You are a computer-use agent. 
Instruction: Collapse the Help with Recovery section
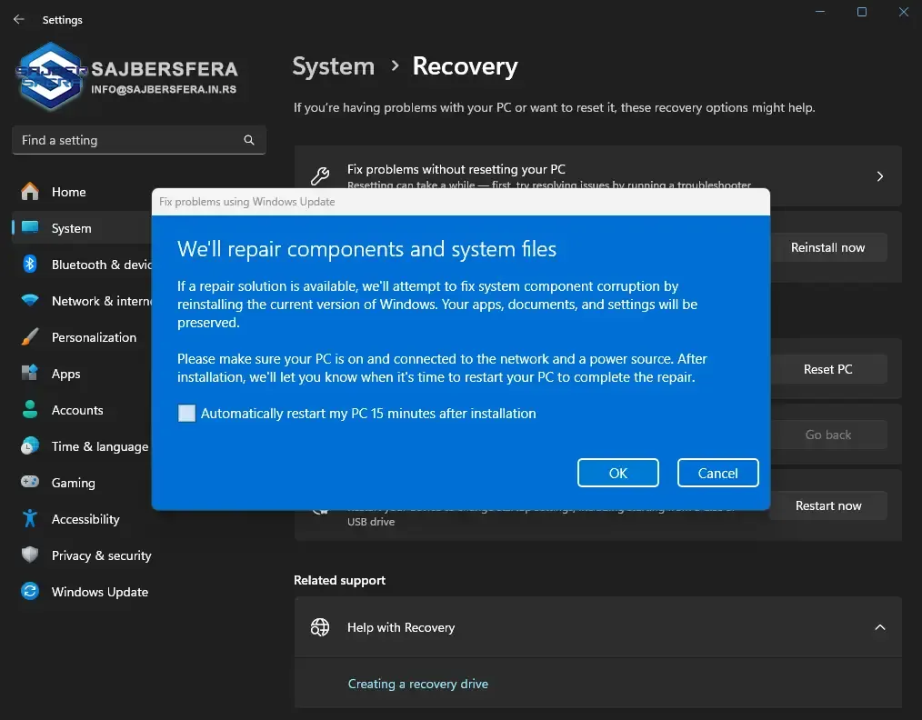pos(879,627)
